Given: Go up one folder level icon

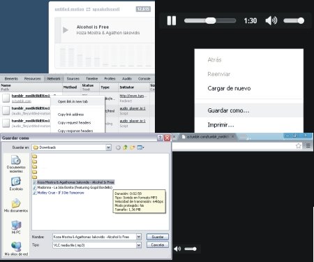Looking at the screenshot, I should [x=126, y=147].
